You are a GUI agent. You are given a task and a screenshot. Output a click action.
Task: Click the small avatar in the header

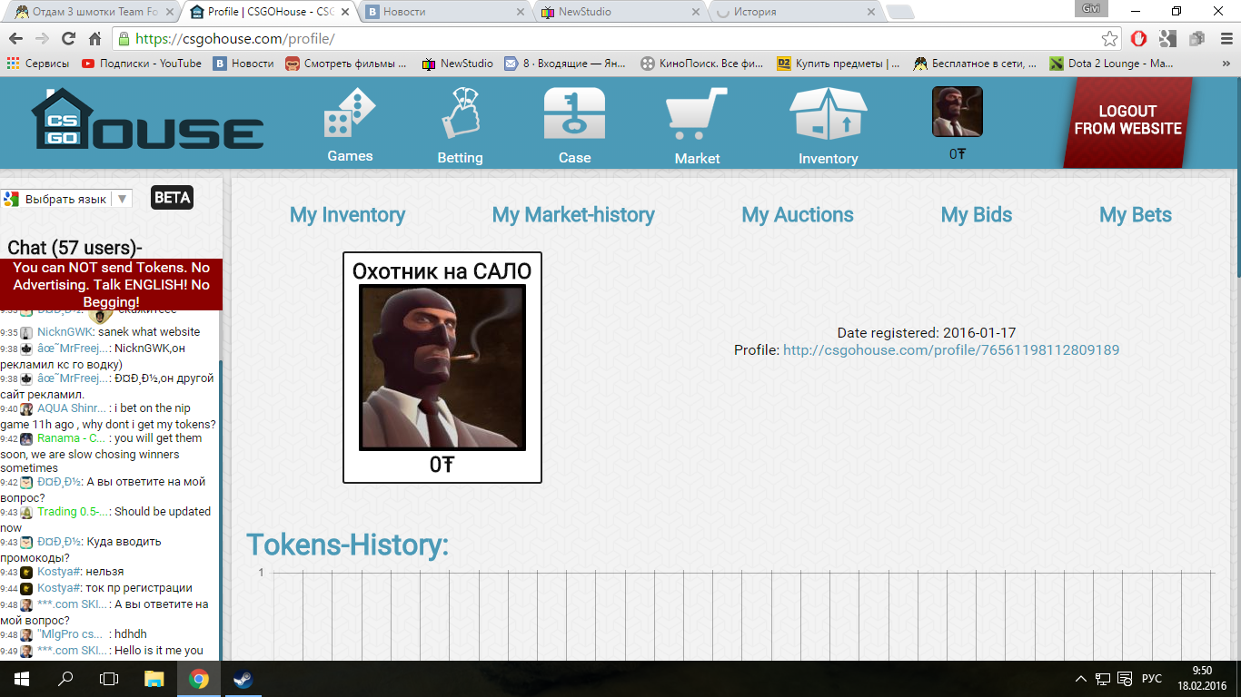pyautogui.click(x=958, y=112)
